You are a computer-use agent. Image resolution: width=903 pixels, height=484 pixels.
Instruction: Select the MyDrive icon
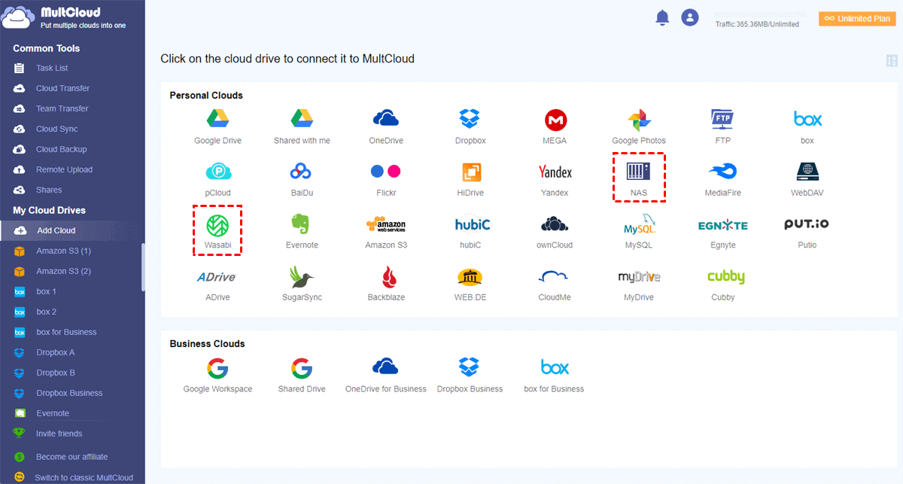click(x=639, y=277)
